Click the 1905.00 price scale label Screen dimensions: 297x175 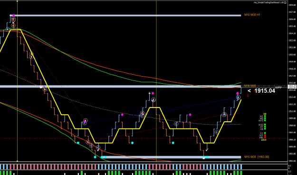[292, 146]
